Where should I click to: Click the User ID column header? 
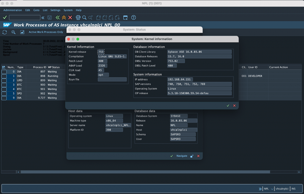258,67
